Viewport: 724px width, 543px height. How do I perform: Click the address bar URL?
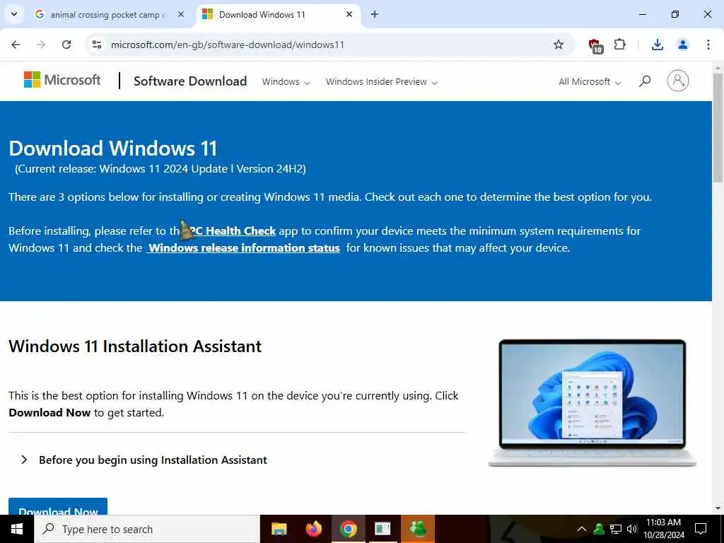tap(227, 45)
